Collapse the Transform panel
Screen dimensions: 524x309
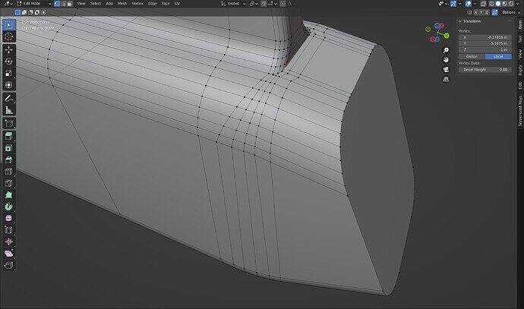(460, 21)
